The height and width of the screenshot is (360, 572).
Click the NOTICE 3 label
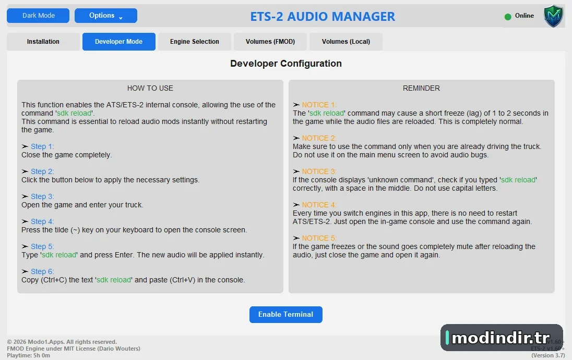(x=319, y=171)
